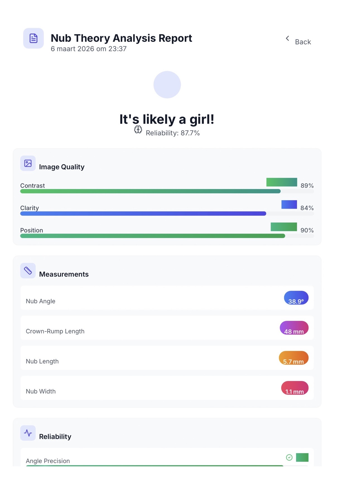
Task: Select the Nub Length 5.7 mm badge
Action: click(293, 358)
